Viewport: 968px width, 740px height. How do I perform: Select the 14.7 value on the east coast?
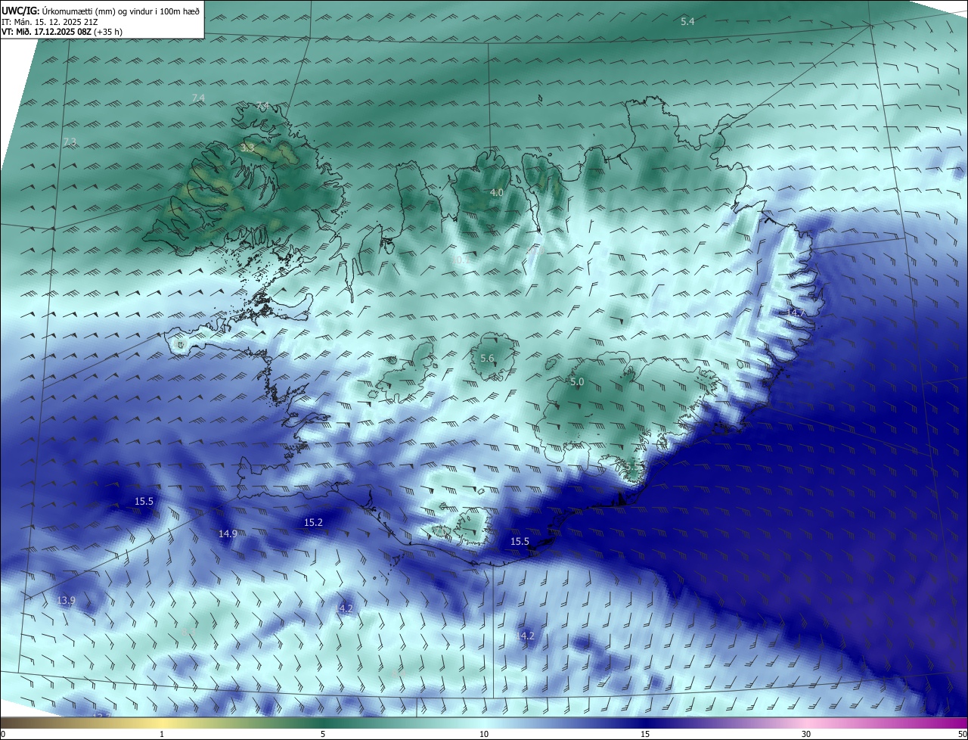[x=796, y=312]
